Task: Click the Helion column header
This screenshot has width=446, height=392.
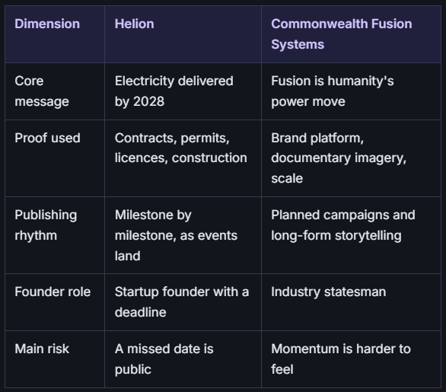Action: tap(183, 34)
